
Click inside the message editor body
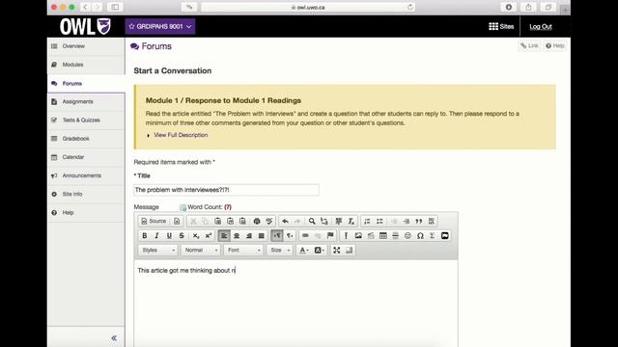(x=295, y=303)
